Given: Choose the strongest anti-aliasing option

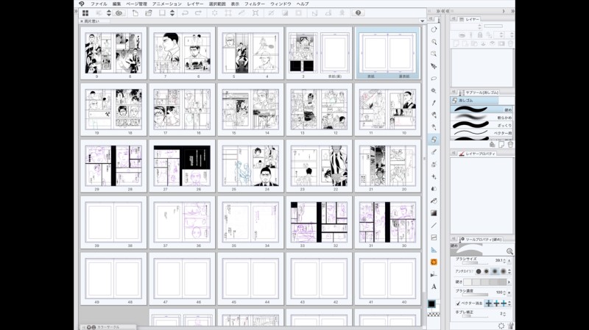Looking at the screenshot, I should click(503, 271).
